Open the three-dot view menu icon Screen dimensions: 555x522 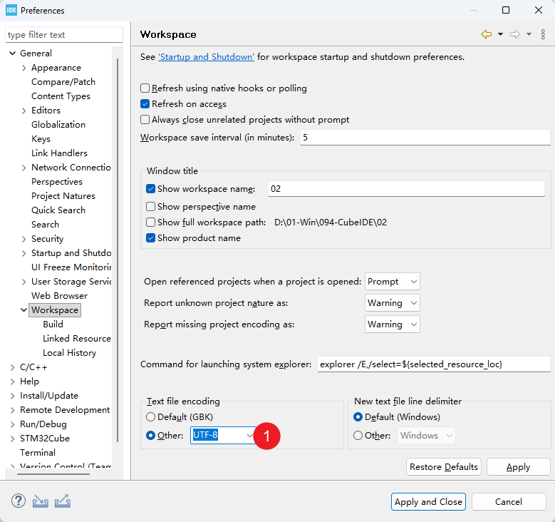tap(543, 34)
